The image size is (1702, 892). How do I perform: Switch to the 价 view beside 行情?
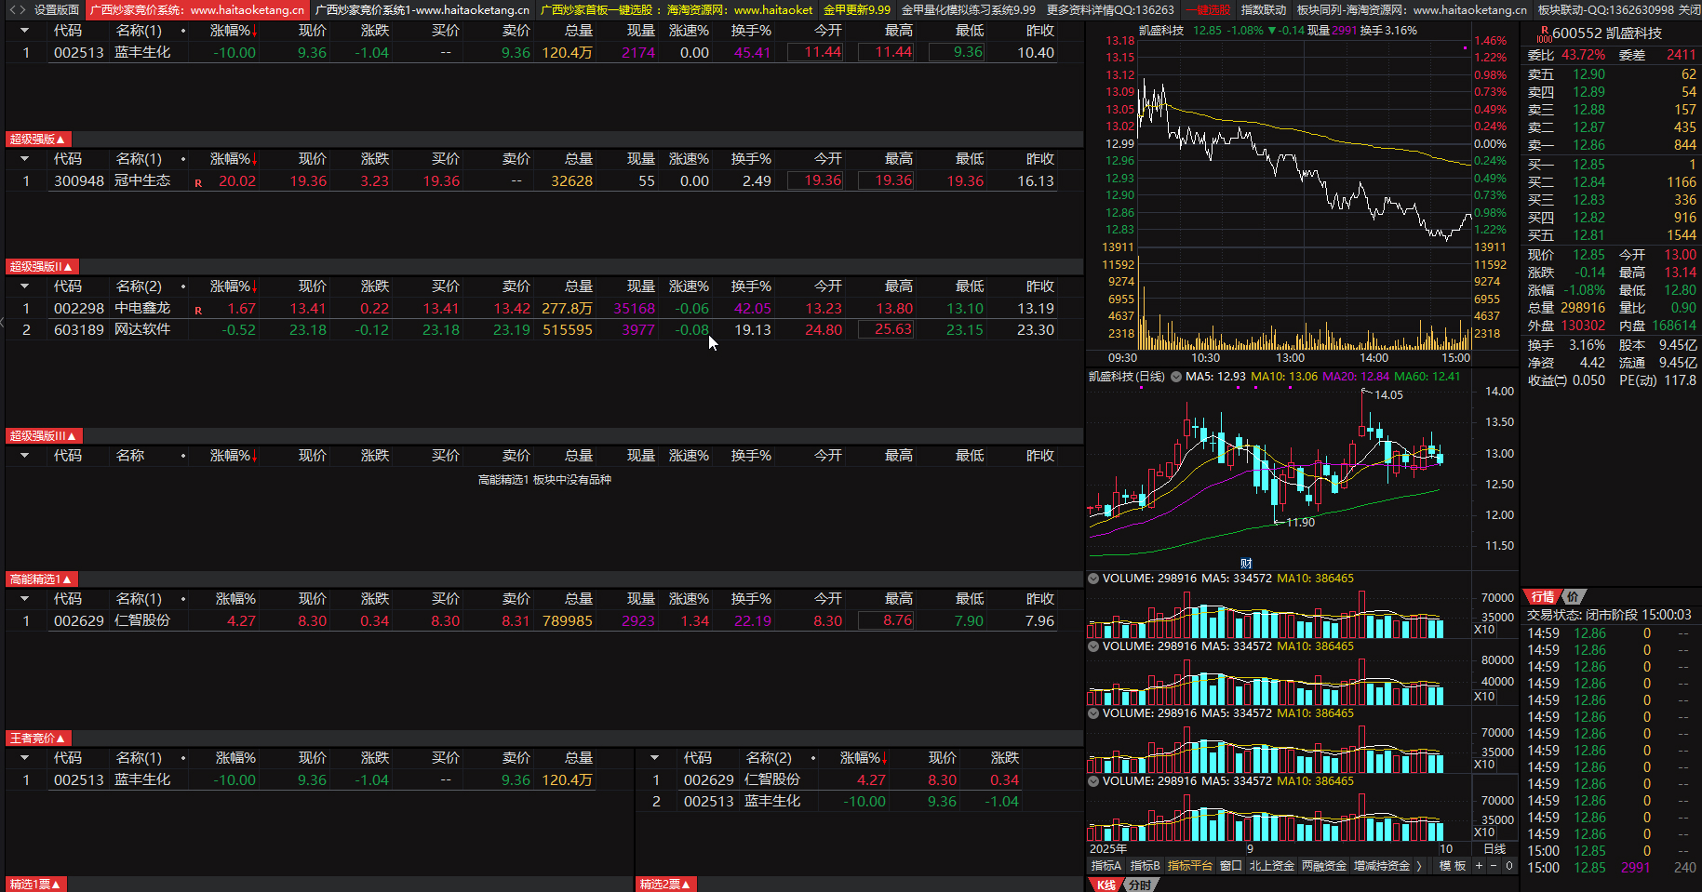pos(1573,596)
